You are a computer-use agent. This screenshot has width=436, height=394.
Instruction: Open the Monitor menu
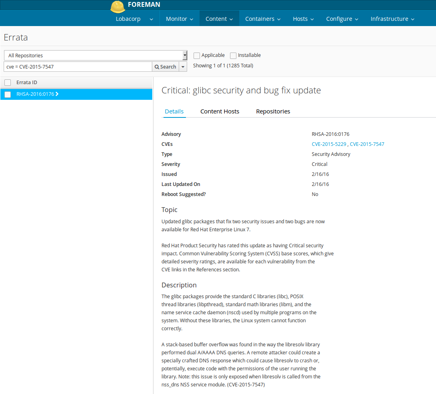click(180, 19)
